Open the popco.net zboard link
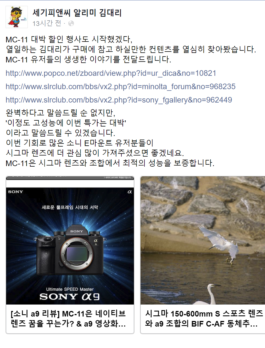The image size is (265, 348). click(111, 73)
